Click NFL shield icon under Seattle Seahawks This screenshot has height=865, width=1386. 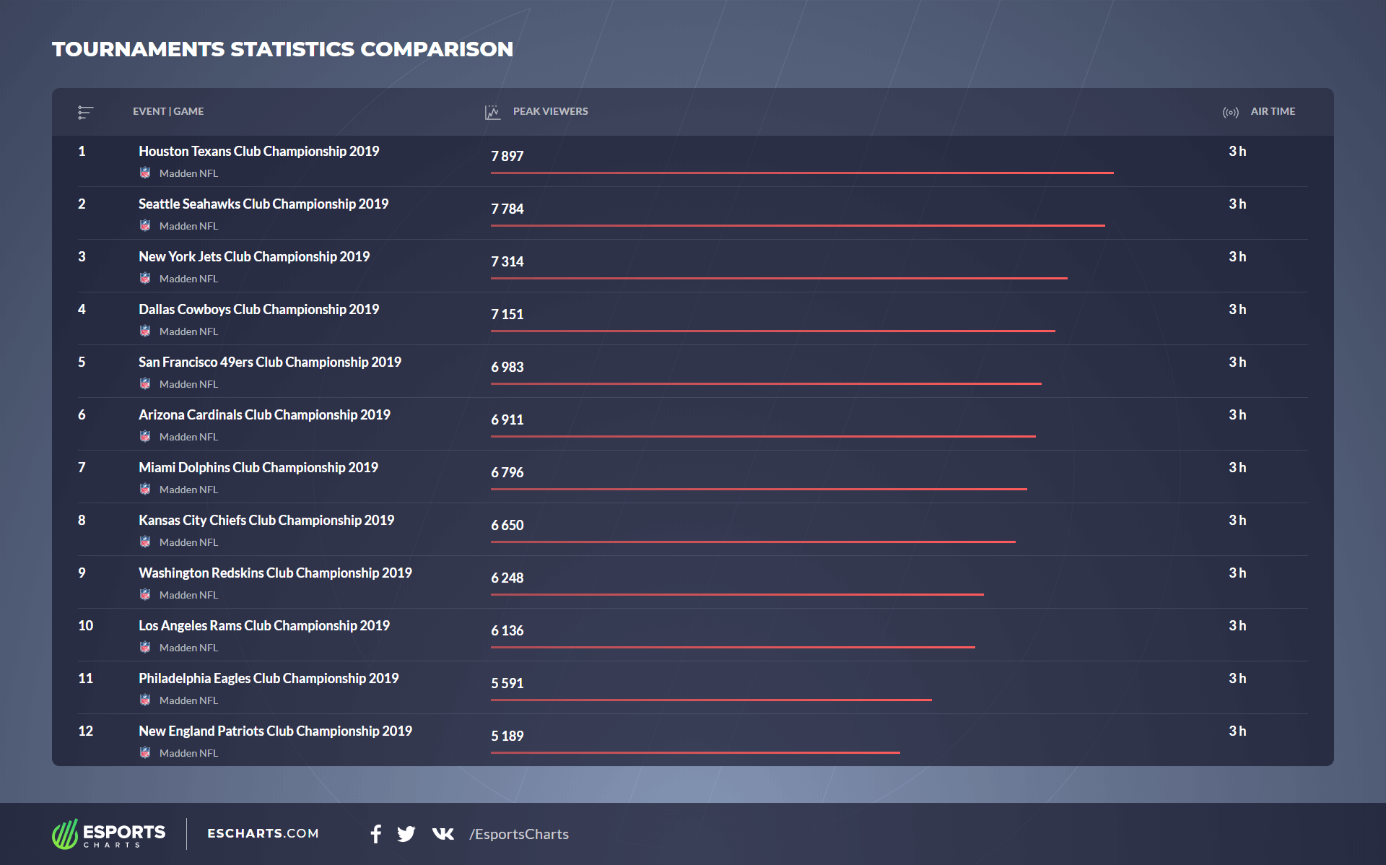[x=145, y=226]
